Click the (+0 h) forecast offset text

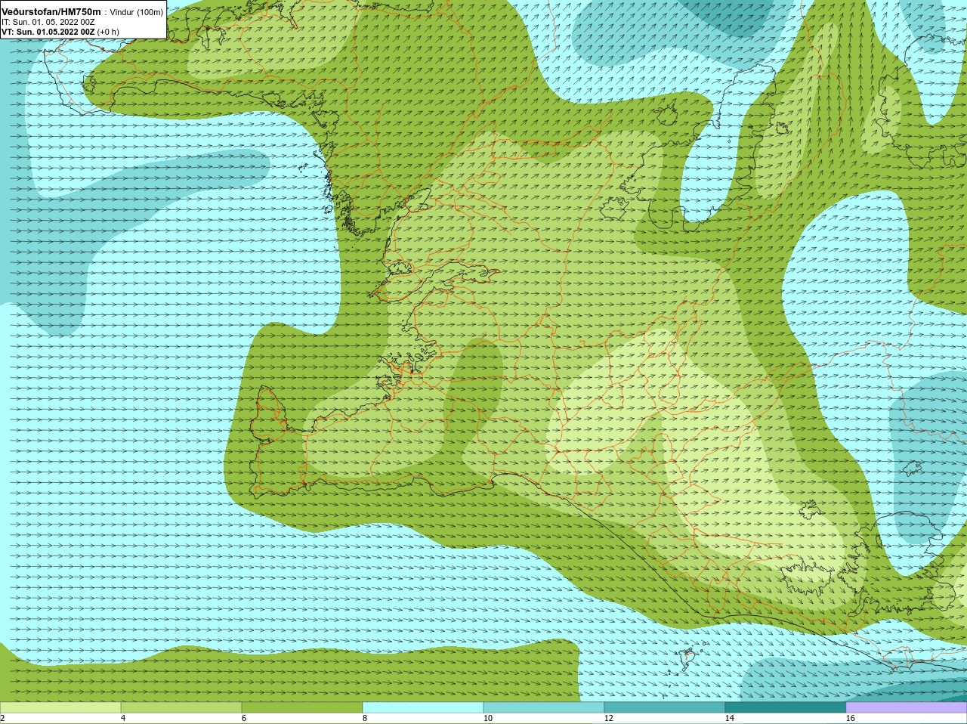[x=108, y=32]
